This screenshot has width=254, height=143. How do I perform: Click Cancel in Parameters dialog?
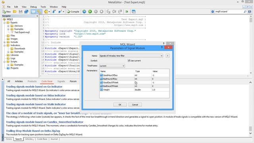(x=135, y=105)
